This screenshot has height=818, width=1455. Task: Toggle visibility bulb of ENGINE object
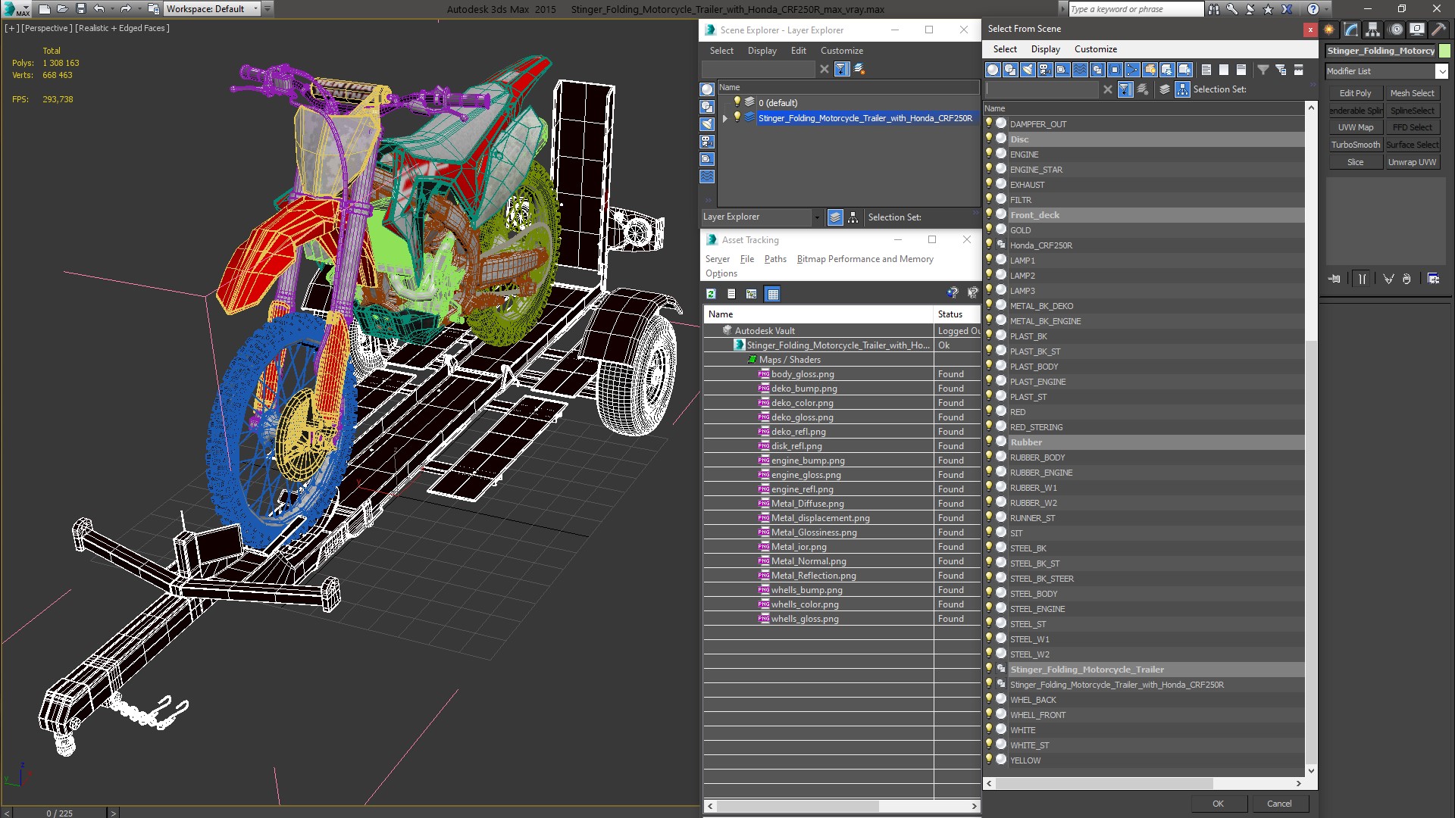click(x=989, y=154)
